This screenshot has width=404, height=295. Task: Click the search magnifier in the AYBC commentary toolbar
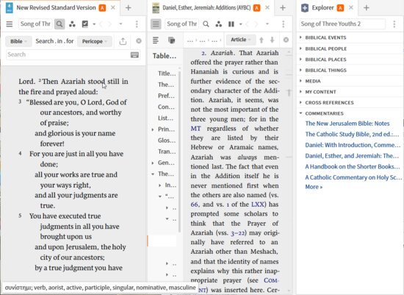206,24
